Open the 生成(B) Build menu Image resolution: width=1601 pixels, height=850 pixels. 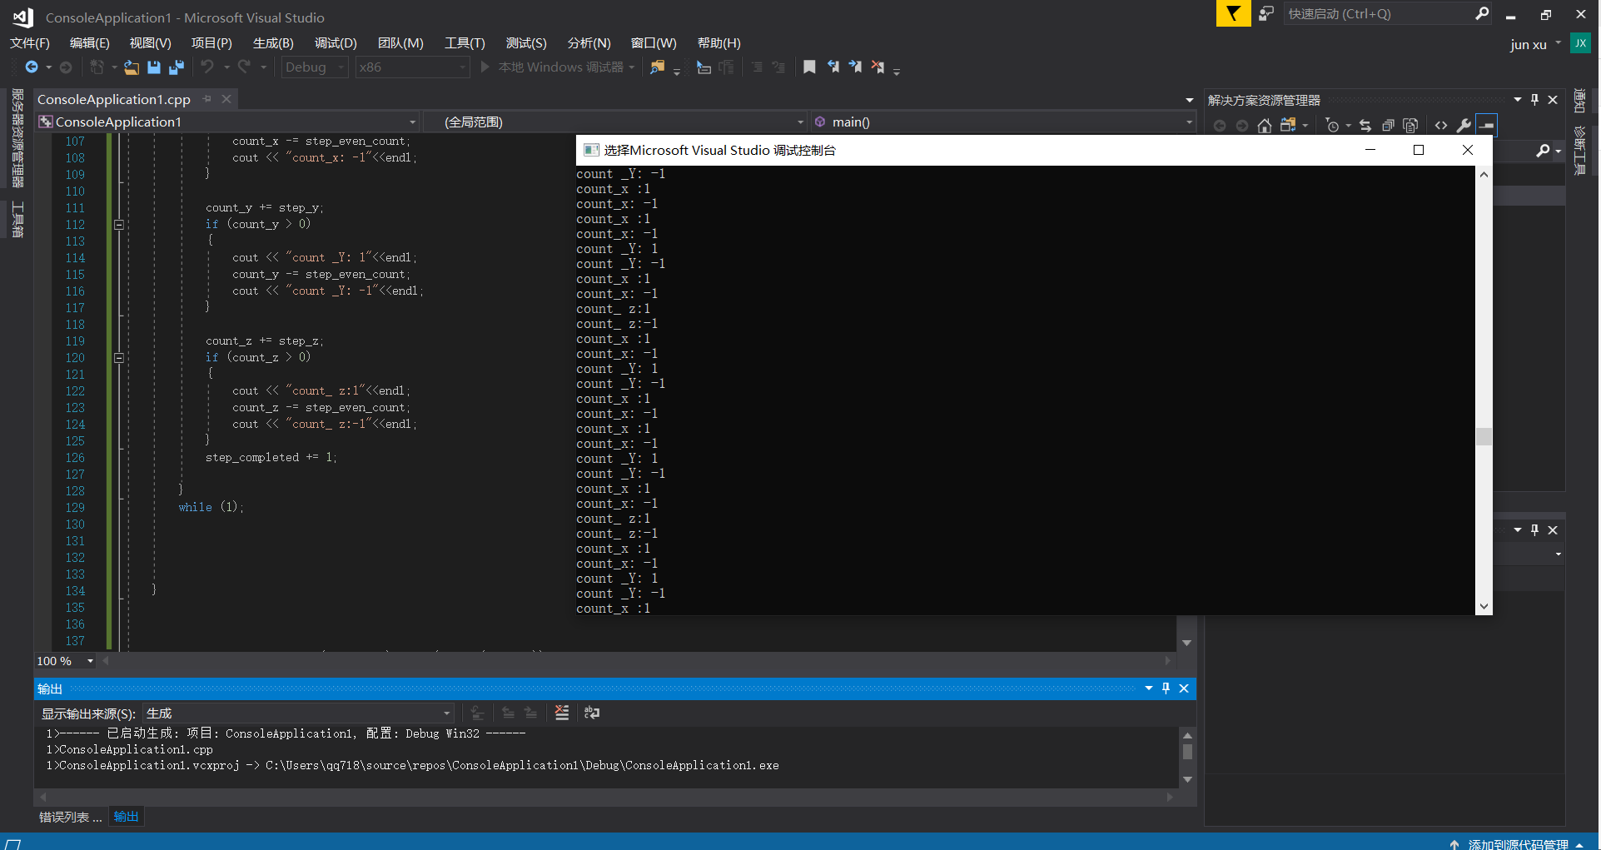point(273,43)
